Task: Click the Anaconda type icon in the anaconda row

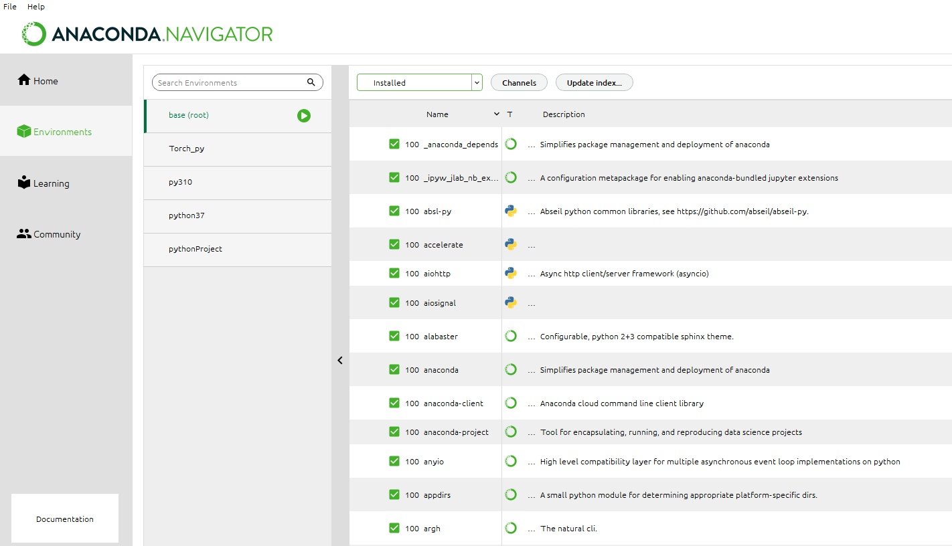Action: (x=511, y=369)
